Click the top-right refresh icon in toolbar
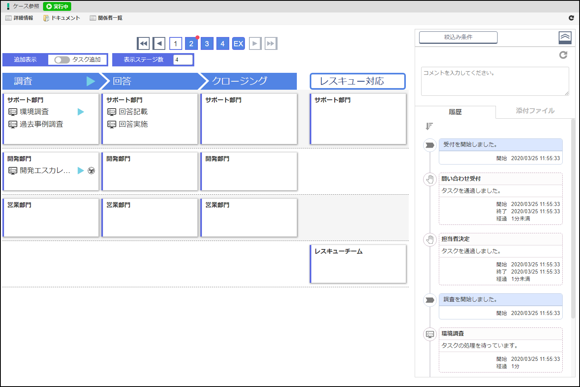Screen dimensions: 580x387 pyautogui.click(x=571, y=18)
